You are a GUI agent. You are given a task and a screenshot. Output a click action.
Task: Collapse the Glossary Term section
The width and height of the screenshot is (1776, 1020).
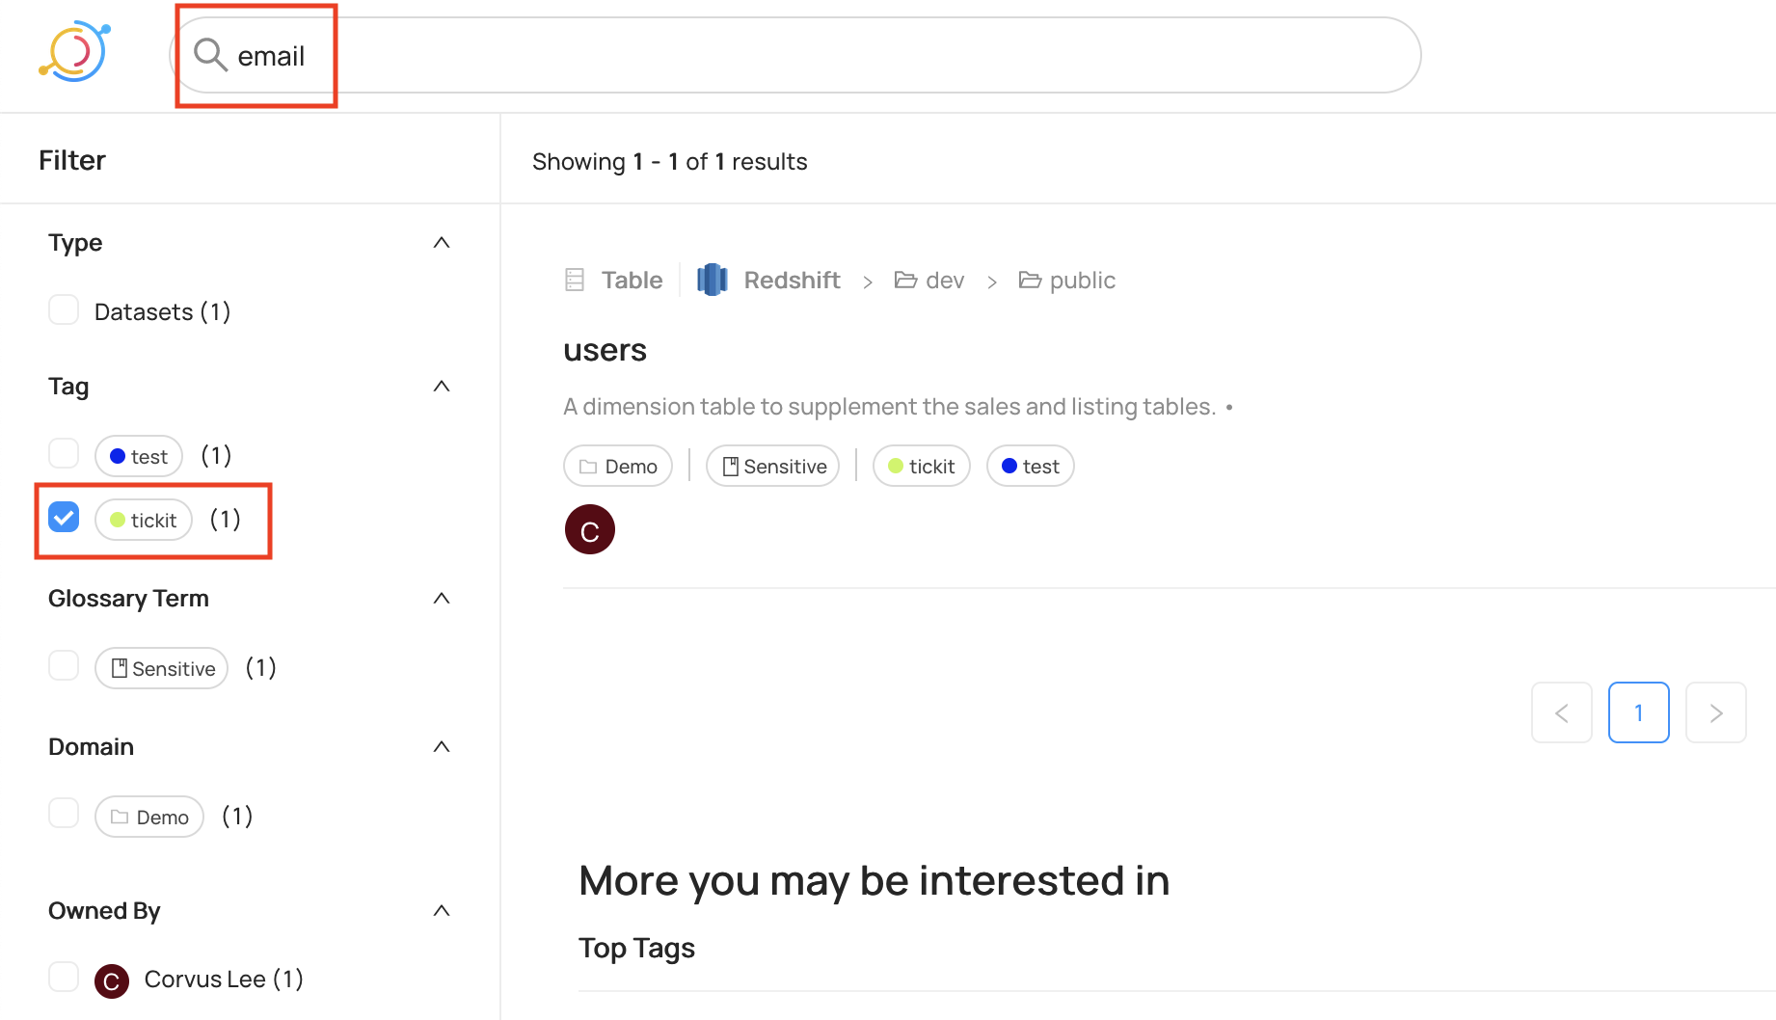click(442, 599)
